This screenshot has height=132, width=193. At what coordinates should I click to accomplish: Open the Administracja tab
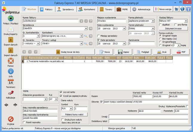click(x=142, y=9)
